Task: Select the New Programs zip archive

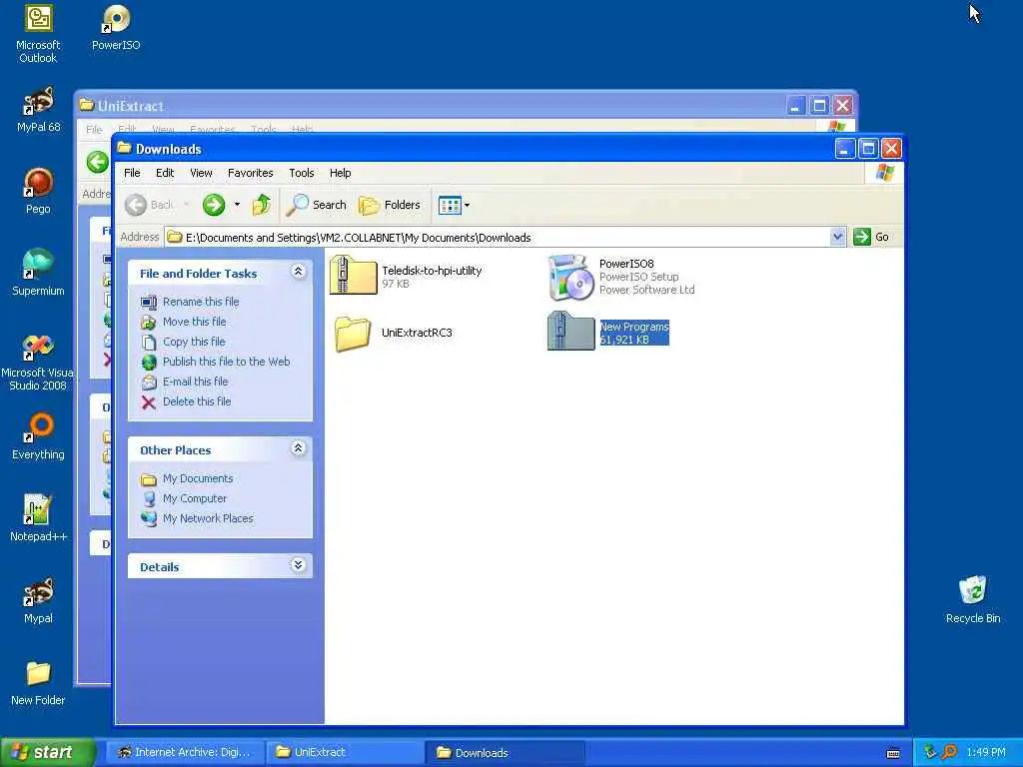Action: [x=608, y=332]
